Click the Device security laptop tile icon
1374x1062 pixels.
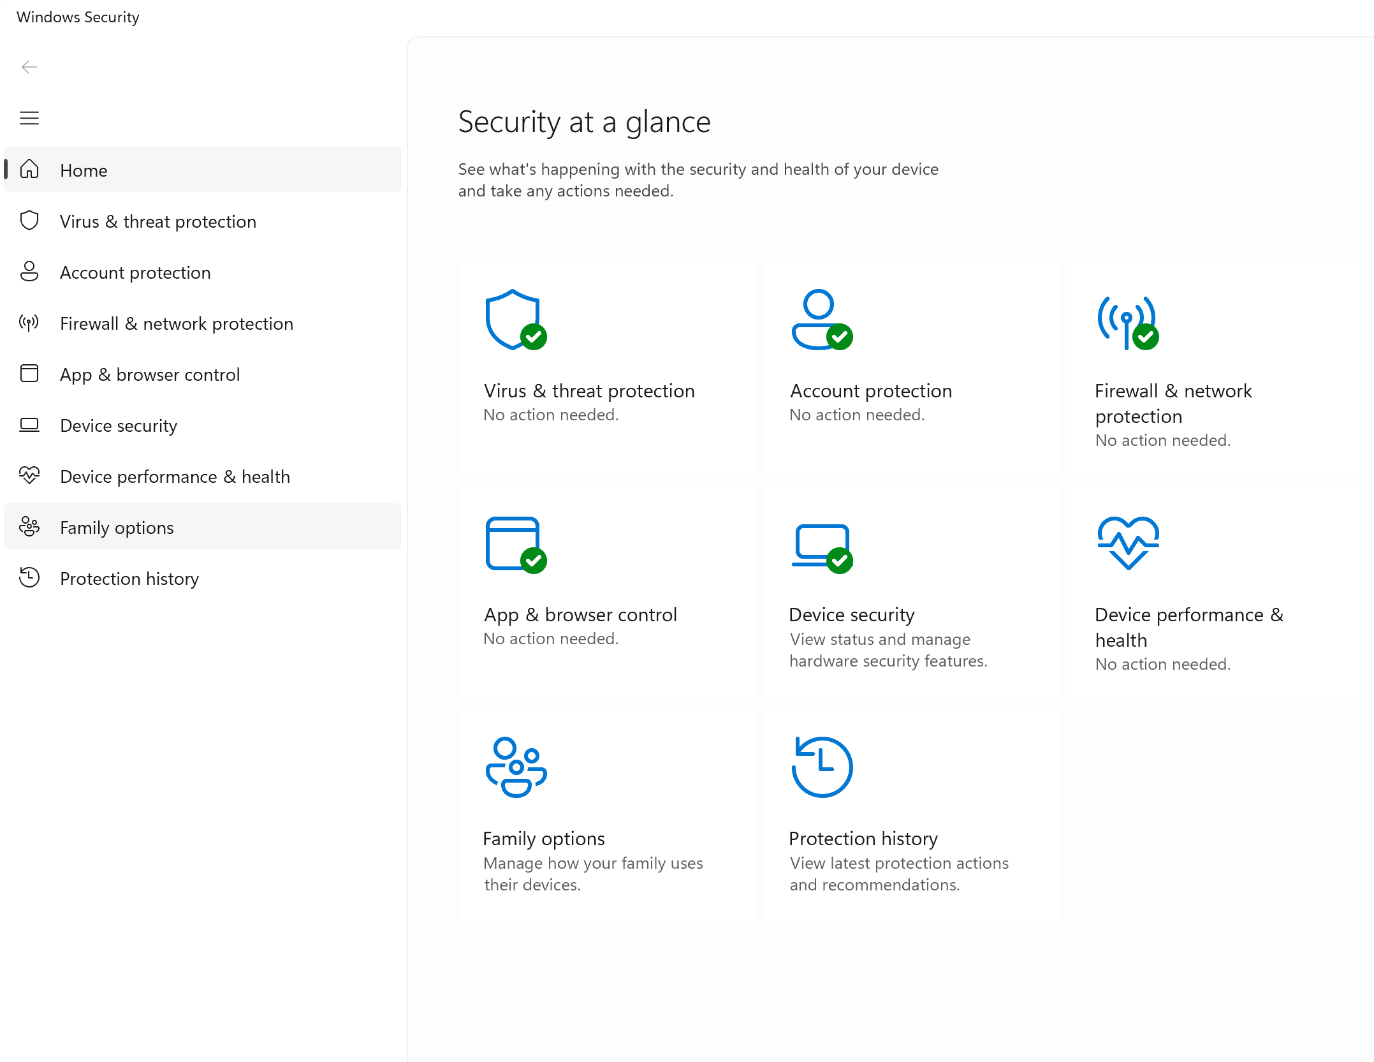tap(821, 546)
